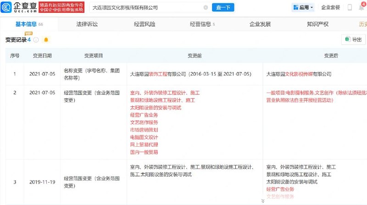Switch to 基本信息 tab
Image resolution: width=367 pixels, height=205 pixels.
pyautogui.click(x=29, y=24)
